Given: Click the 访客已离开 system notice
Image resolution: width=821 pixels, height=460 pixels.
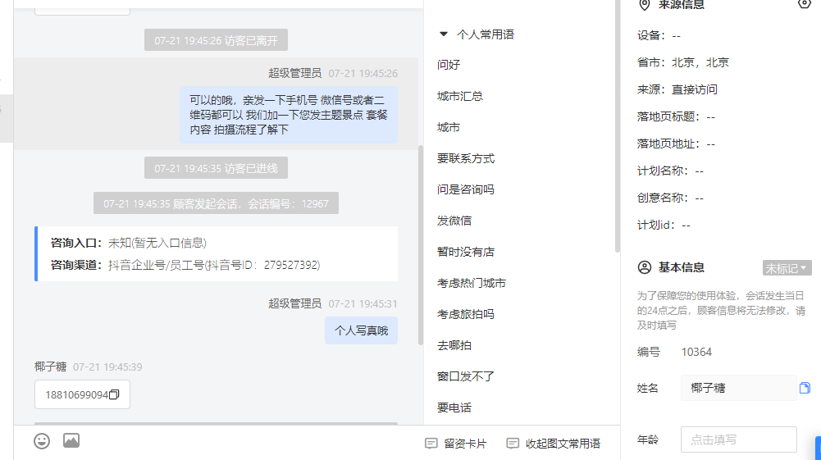Looking at the screenshot, I should click(x=217, y=40).
